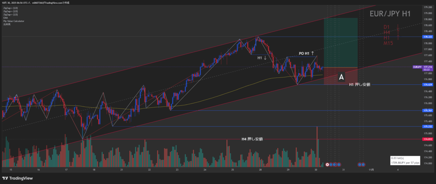
Task: Click the last EU flag event marker on the right
Action: click(x=363, y=164)
